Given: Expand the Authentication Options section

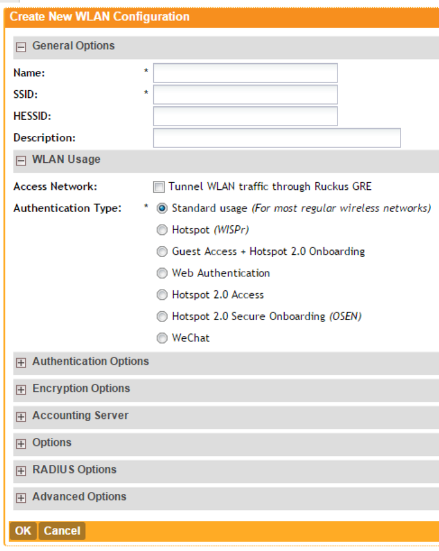Looking at the screenshot, I should [x=21, y=362].
